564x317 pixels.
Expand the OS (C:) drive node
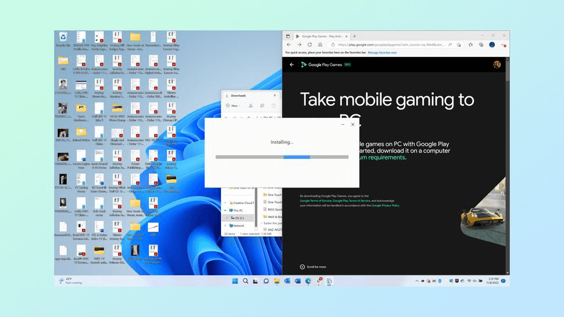(227, 218)
